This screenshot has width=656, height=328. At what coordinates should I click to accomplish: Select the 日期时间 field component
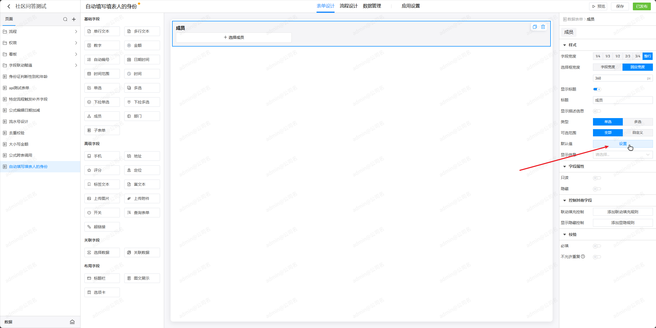tap(142, 60)
